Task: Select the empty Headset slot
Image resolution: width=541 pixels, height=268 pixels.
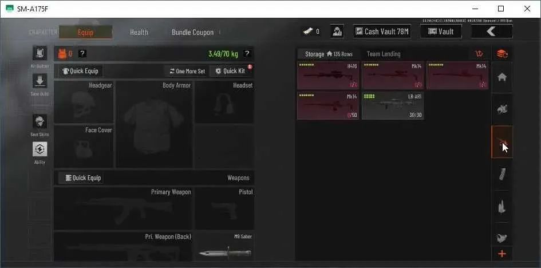Action: (x=224, y=102)
